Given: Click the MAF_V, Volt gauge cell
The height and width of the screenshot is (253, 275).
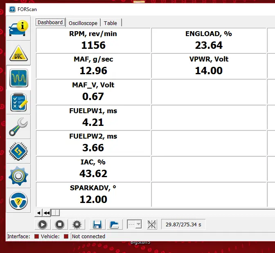Looking at the screenshot, I should [x=93, y=91].
